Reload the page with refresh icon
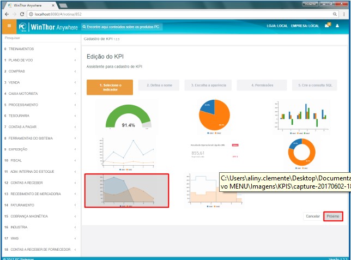 pos(22,14)
